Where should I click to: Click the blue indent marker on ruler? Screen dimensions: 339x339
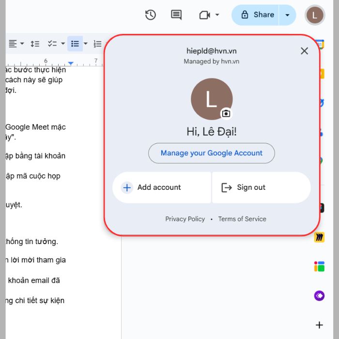(x=71, y=63)
